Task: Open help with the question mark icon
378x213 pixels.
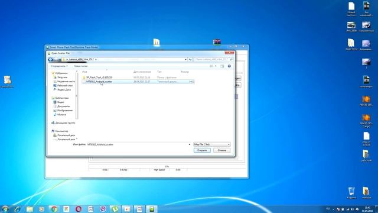Action: 229,66
